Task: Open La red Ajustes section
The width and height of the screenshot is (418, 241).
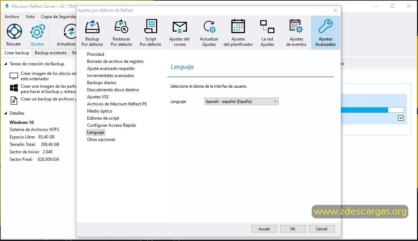Action: tap(267, 33)
